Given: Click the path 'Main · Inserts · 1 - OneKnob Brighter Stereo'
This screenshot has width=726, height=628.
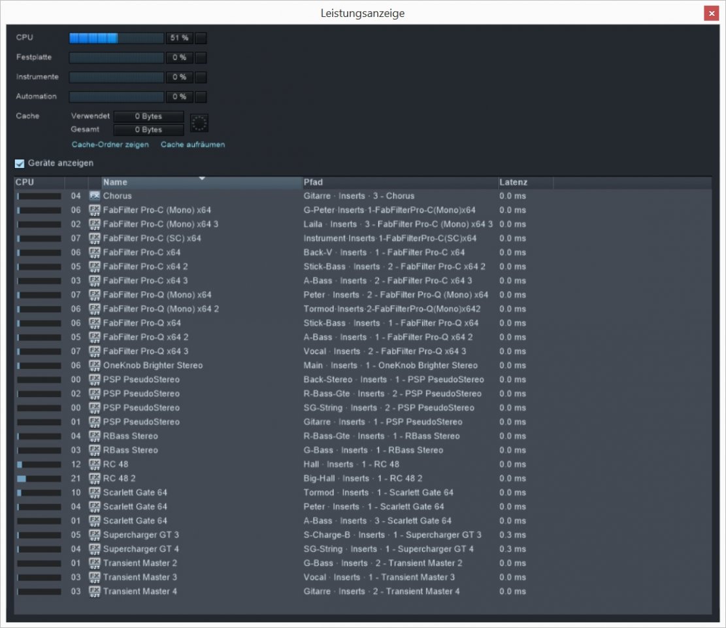Looking at the screenshot, I should point(390,365).
